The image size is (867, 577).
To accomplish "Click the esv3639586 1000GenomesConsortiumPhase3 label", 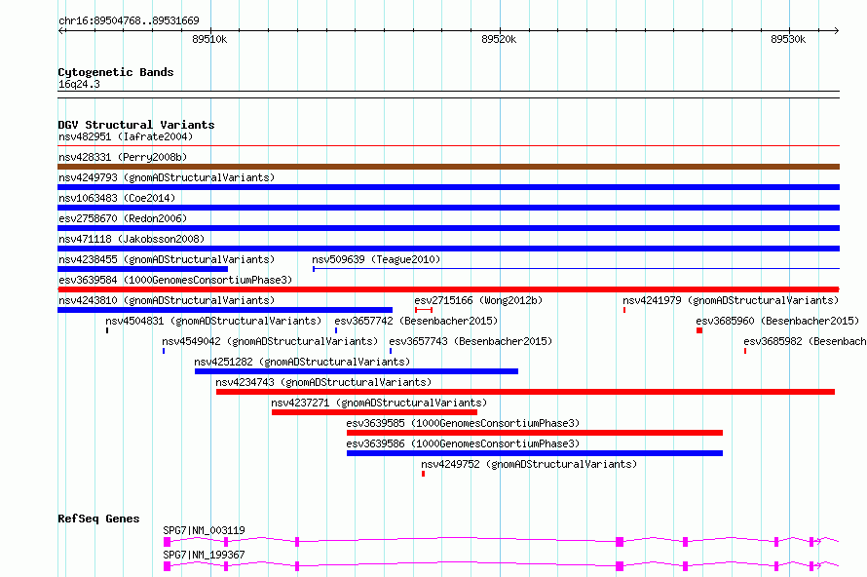I will point(463,443).
